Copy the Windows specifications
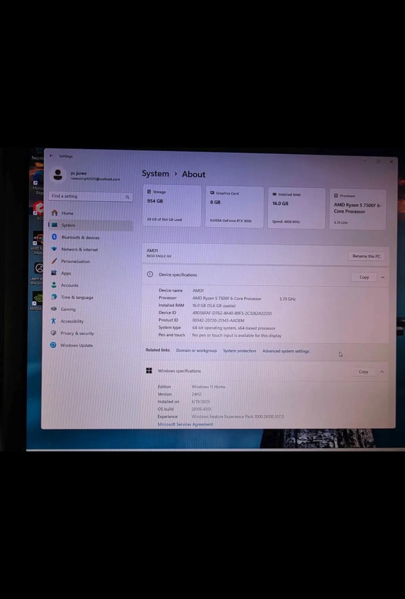 363,371
